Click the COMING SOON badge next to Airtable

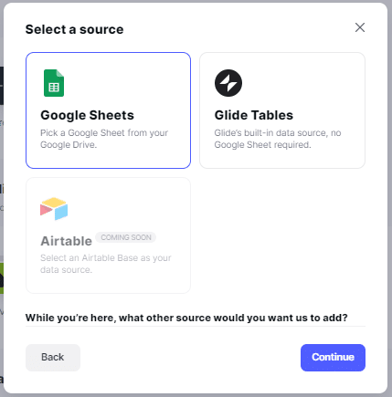click(x=126, y=237)
